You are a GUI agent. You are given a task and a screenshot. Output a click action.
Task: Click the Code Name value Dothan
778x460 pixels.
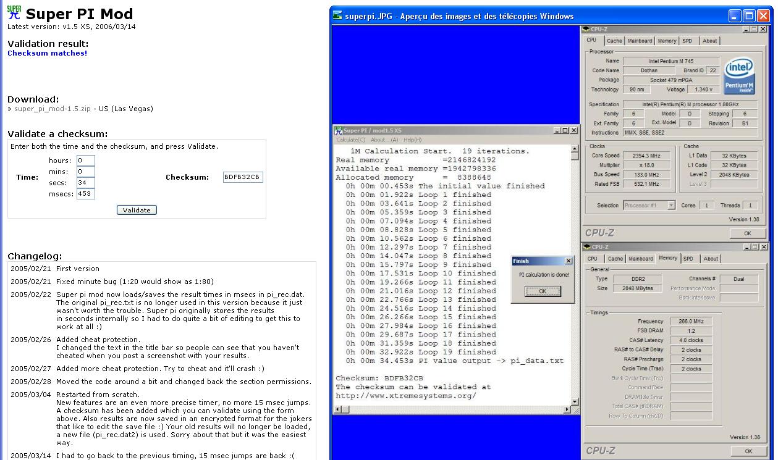pos(649,70)
